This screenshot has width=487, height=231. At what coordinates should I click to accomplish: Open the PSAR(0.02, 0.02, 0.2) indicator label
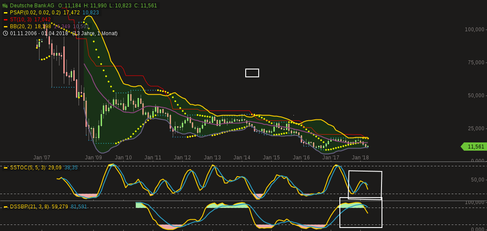coord(36,13)
